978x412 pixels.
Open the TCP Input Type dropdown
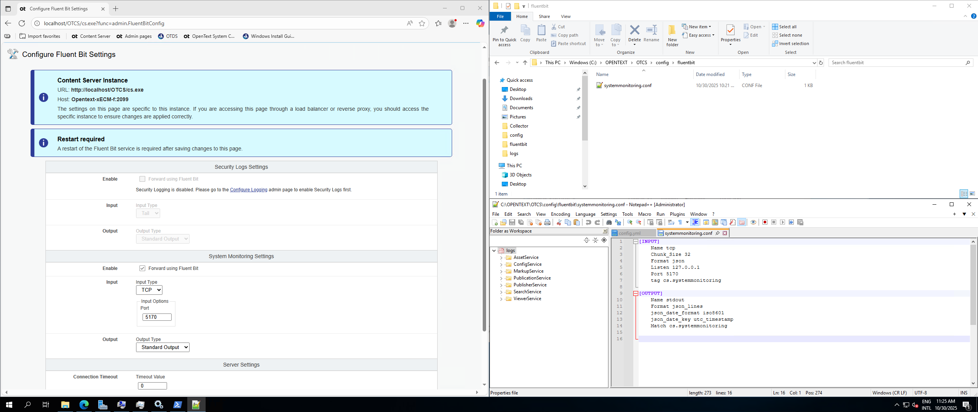[149, 290]
